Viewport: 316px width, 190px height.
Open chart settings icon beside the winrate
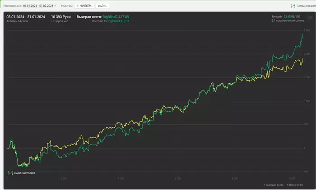tap(310, 18)
